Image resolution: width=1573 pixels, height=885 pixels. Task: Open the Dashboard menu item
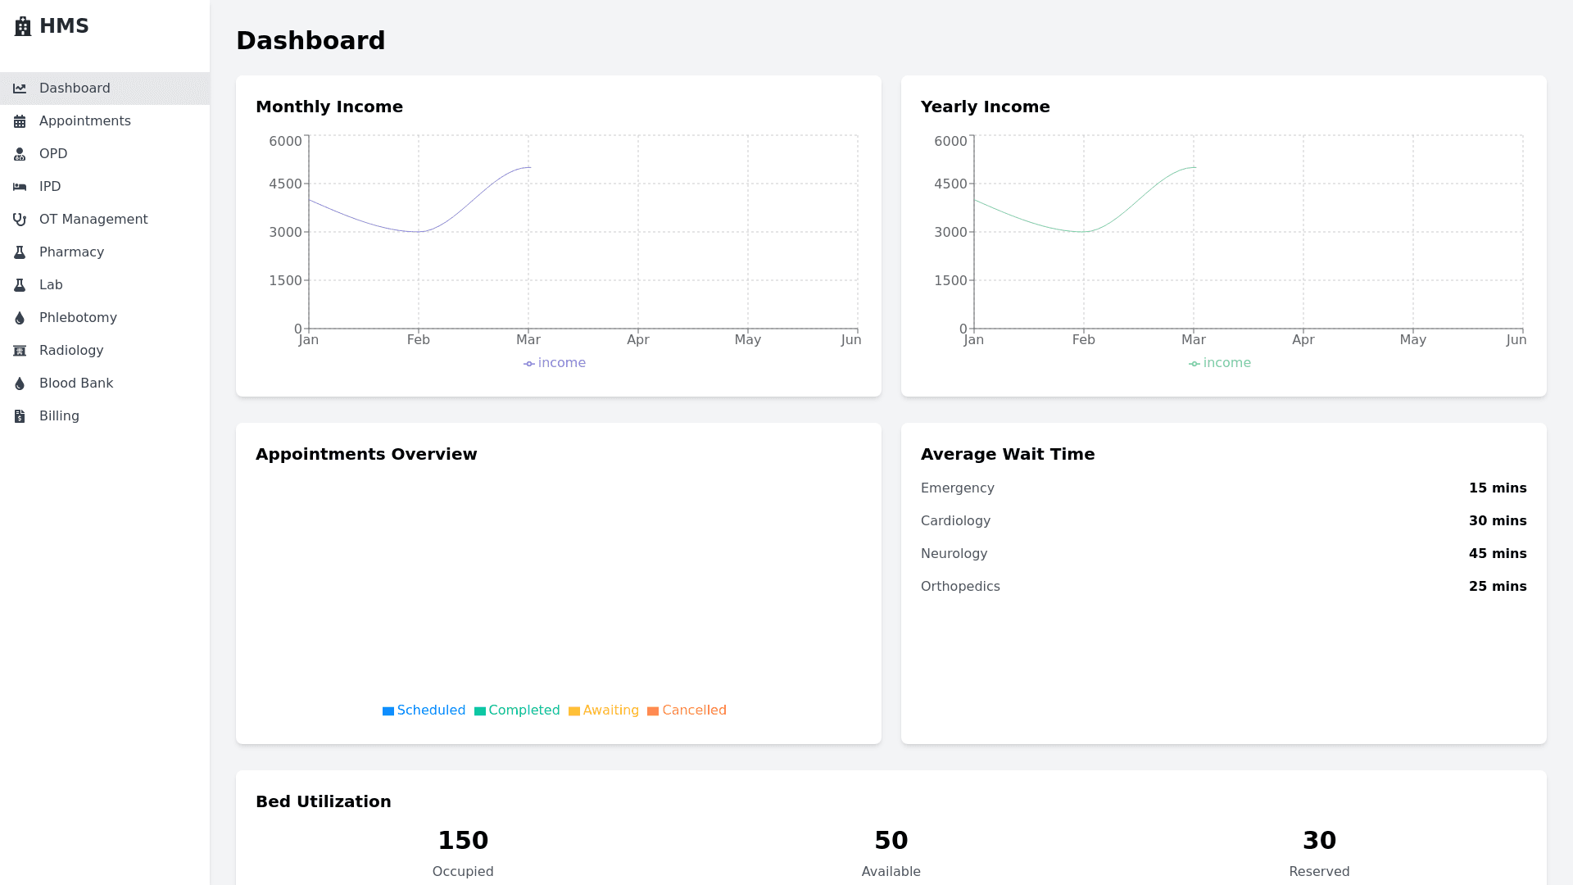[75, 88]
